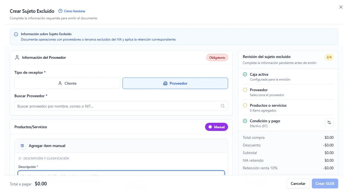
Task: Click the 0 ítems agregados text
Action: pyautogui.click(x=263, y=111)
